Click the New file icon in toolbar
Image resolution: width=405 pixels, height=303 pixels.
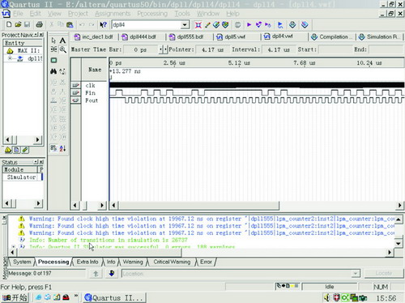click(9, 25)
